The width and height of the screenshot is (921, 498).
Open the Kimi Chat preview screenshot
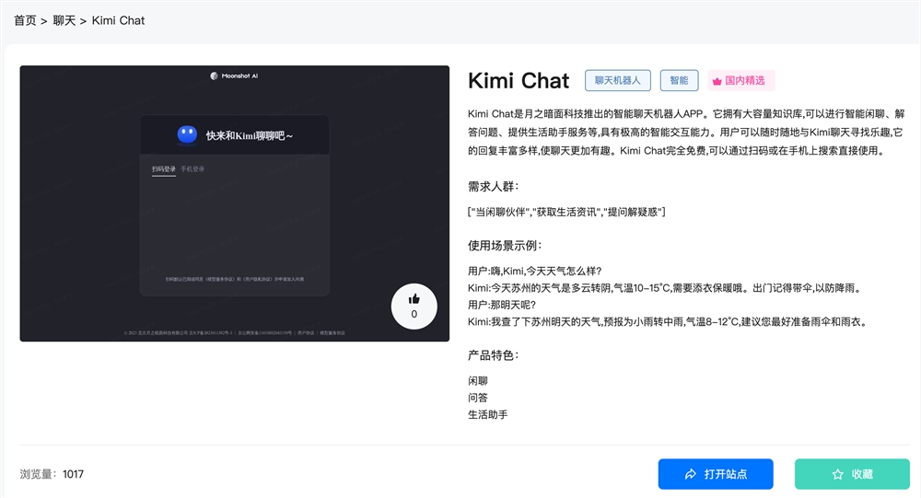pos(234,203)
